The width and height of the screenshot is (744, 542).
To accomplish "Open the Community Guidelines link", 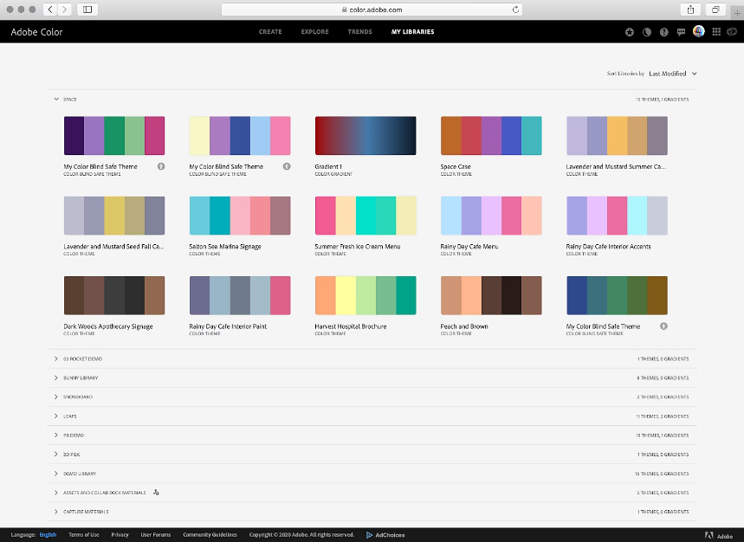I will coord(210,534).
